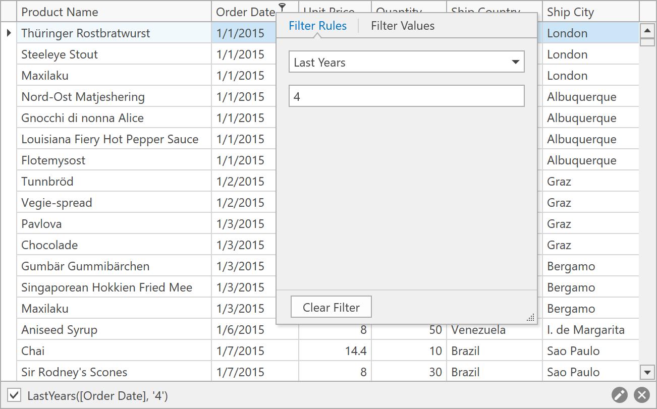Select the Filter Rules tab
Screen dimensions: 657x409
coord(317,26)
